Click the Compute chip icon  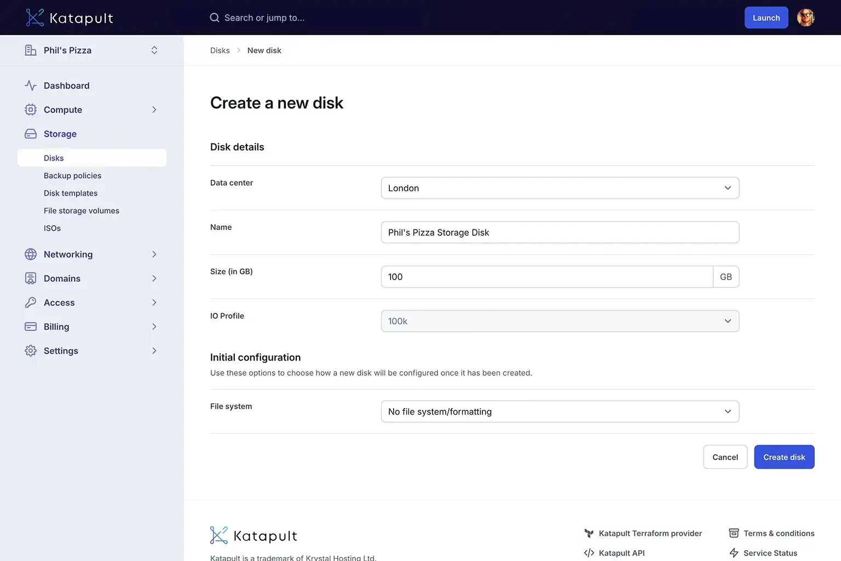pyautogui.click(x=30, y=110)
